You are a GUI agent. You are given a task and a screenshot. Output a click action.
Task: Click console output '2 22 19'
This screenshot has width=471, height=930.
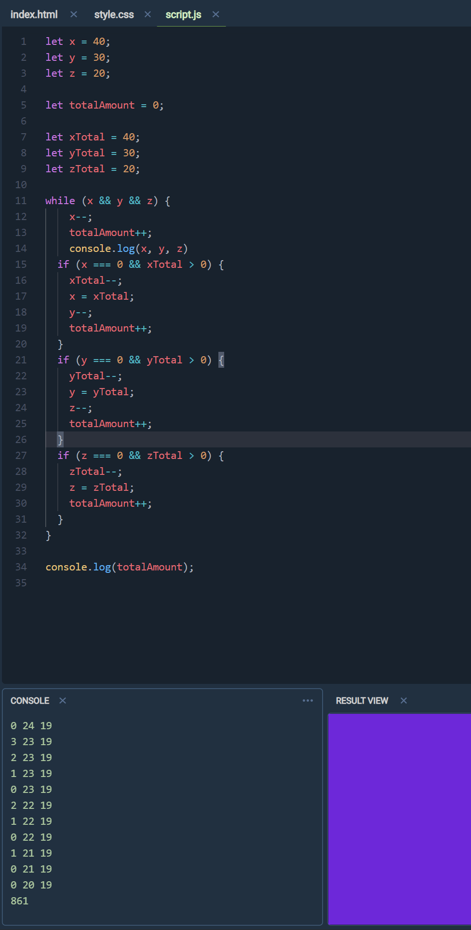pos(31,805)
